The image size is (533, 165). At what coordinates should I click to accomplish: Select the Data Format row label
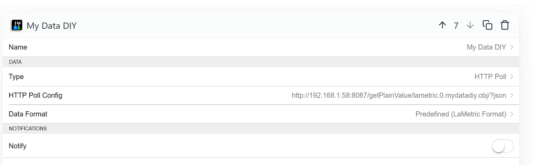(x=28, y=114)
